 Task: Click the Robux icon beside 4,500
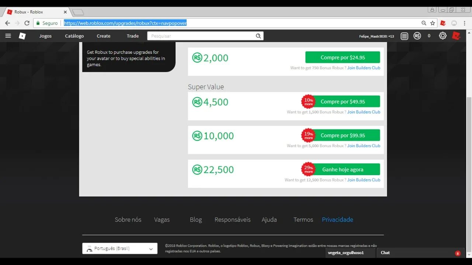[x=197, y=102]
